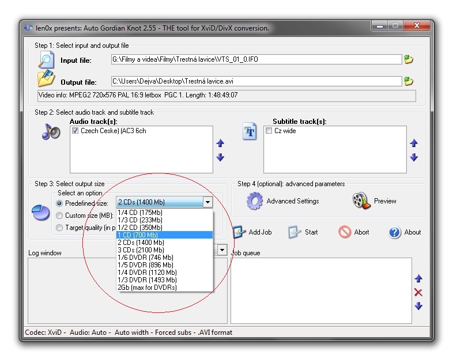453x359 pixels.
Task: Open Advanced Settings gear
Action: coord(255,201)
